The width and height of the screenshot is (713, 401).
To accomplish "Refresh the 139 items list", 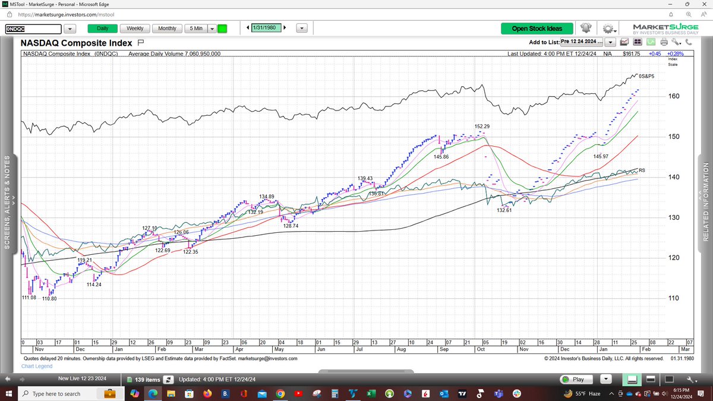I will (x=169, y=379).
